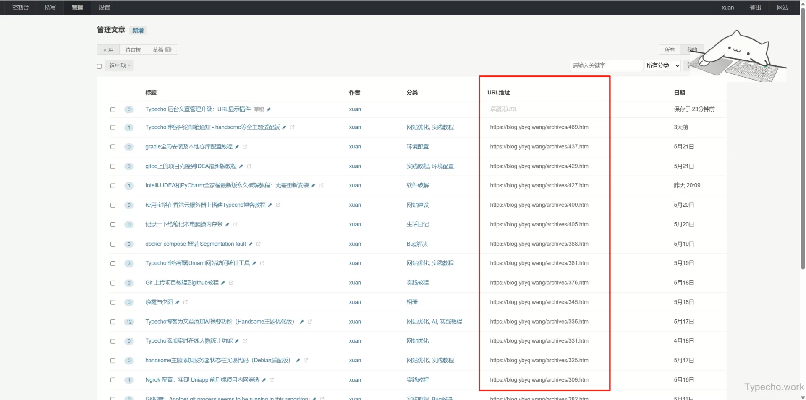Switch to the 草稿 drafts tab
Image resolution: width=806 pixels, height=400 pixels.
pos(162,50)
